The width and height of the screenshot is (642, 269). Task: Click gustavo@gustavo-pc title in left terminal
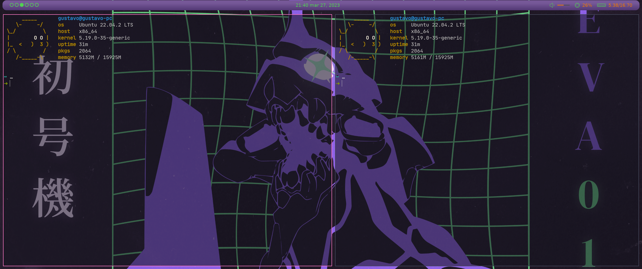(x=85, y=18)
